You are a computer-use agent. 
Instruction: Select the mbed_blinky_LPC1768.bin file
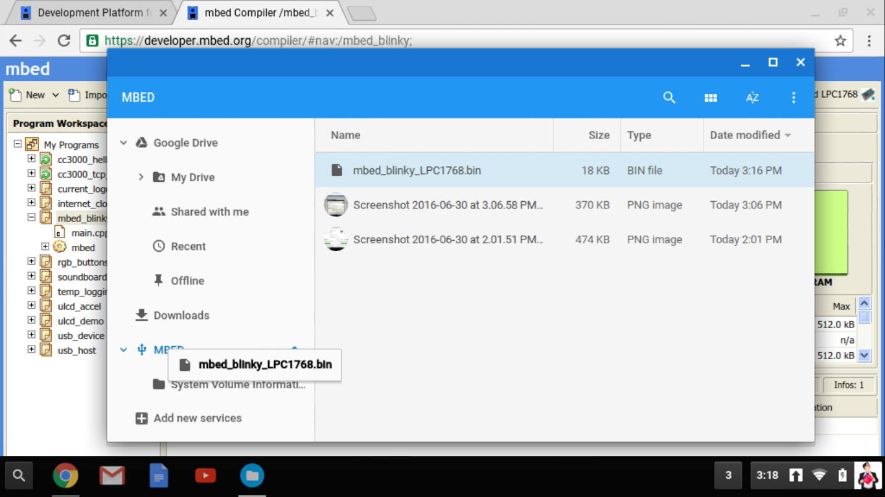[x=564, y=171]
